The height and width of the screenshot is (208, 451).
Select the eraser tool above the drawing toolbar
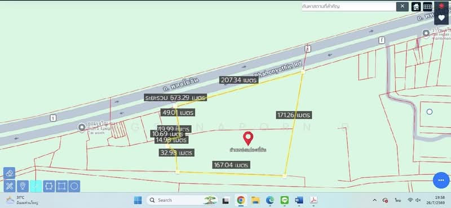[x=9, y=173]
